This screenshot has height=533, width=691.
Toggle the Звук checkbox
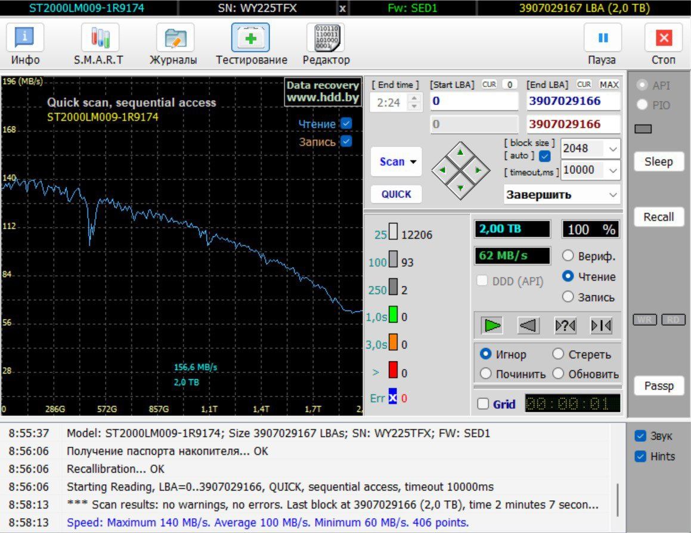(640, 436)
